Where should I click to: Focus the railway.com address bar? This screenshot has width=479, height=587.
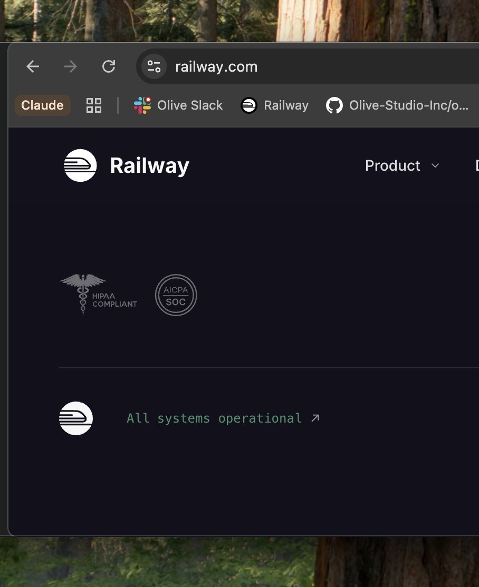click(x=308, y=66)
